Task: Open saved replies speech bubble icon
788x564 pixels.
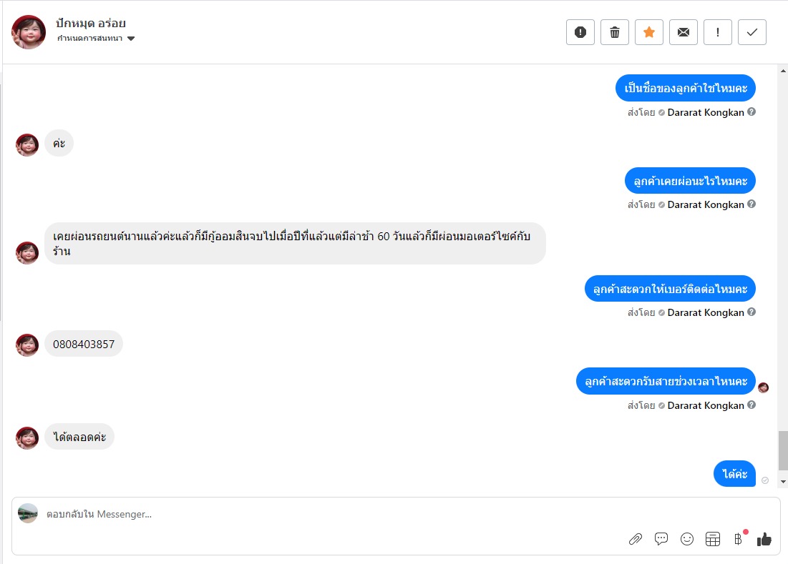Action: click(x=661, y=539)
